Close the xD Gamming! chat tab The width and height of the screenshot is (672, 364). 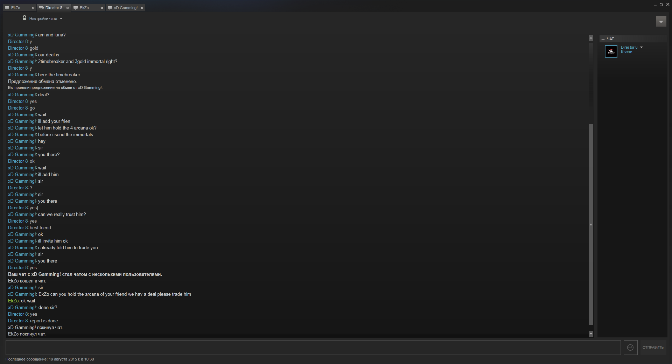click(x=142, y=8)
